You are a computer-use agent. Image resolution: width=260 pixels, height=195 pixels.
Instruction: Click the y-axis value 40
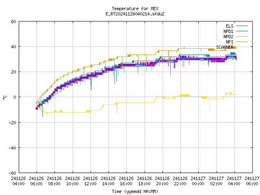click(x=13, y=47)
